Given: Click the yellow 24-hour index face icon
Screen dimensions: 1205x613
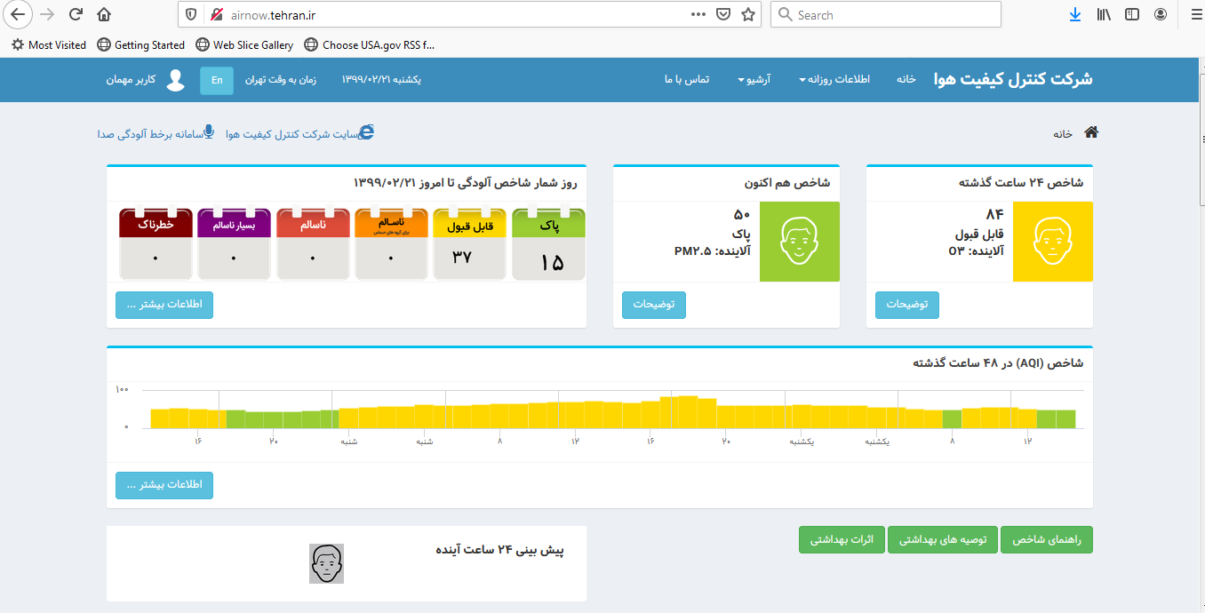Looking at the screenshot, I should coord(1052,242).
